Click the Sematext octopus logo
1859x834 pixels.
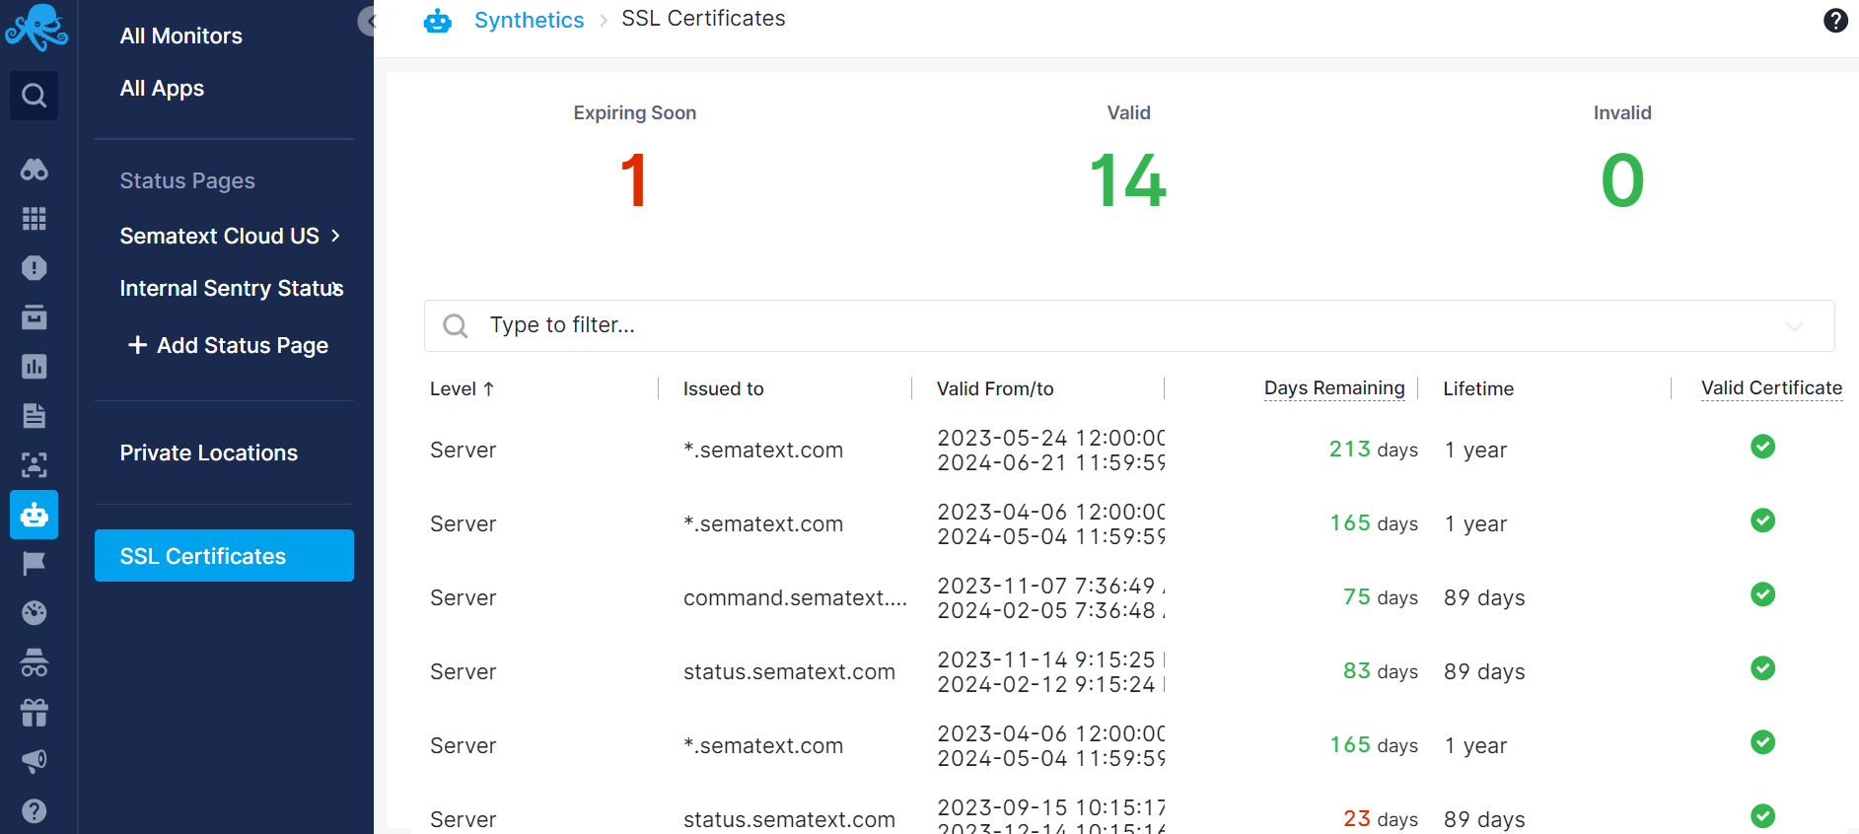[x=36, y=28]
